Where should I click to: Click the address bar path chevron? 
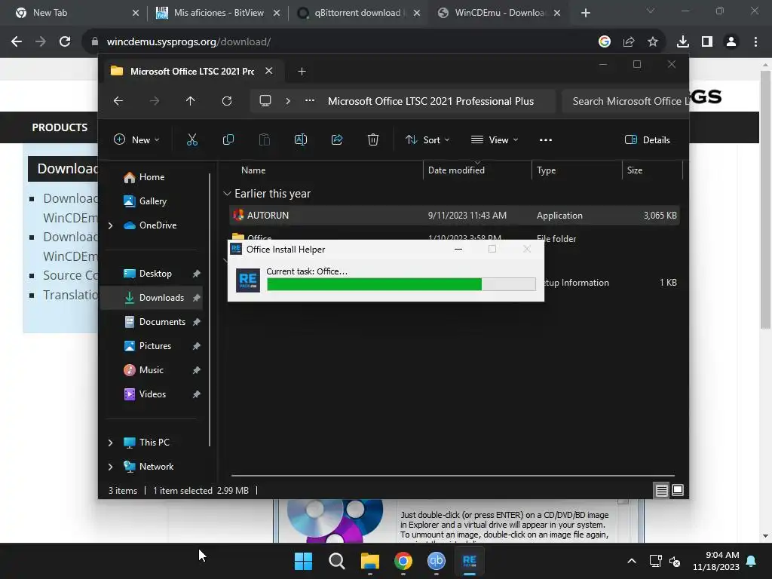288,101
